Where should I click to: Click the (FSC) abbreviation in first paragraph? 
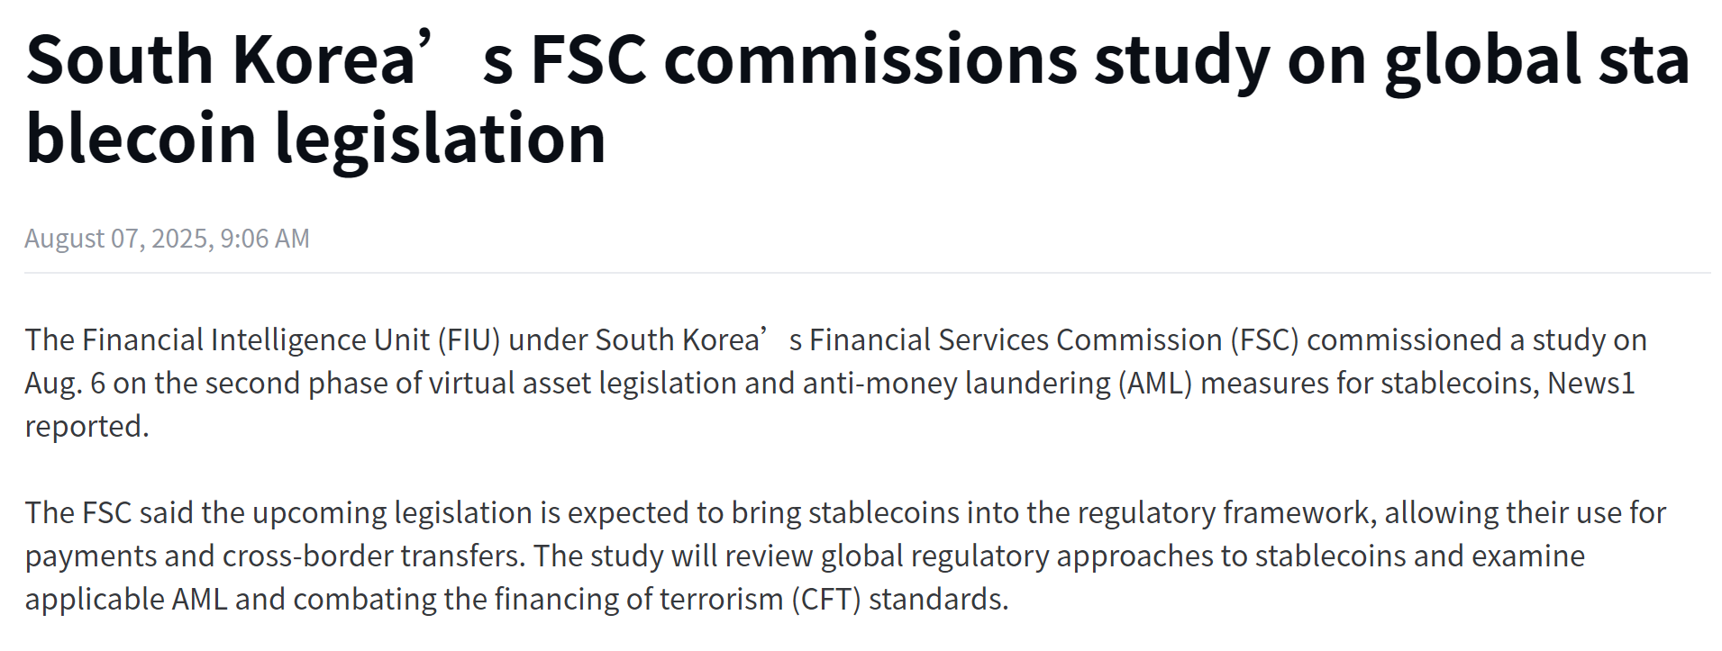pyautogui.click(x=1269, y=340)
